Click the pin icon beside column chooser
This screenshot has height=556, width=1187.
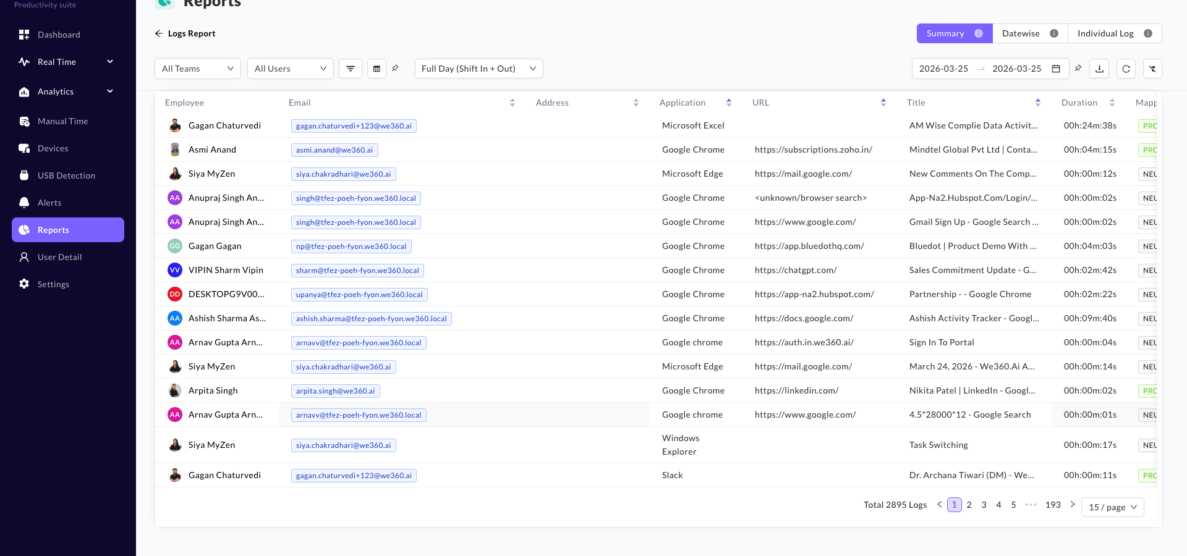coord(396,68)
